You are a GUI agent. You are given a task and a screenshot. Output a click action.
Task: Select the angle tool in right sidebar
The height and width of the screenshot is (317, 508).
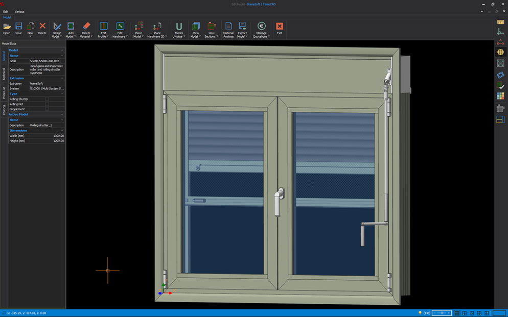pyautogui.click(x=500, y=31)
